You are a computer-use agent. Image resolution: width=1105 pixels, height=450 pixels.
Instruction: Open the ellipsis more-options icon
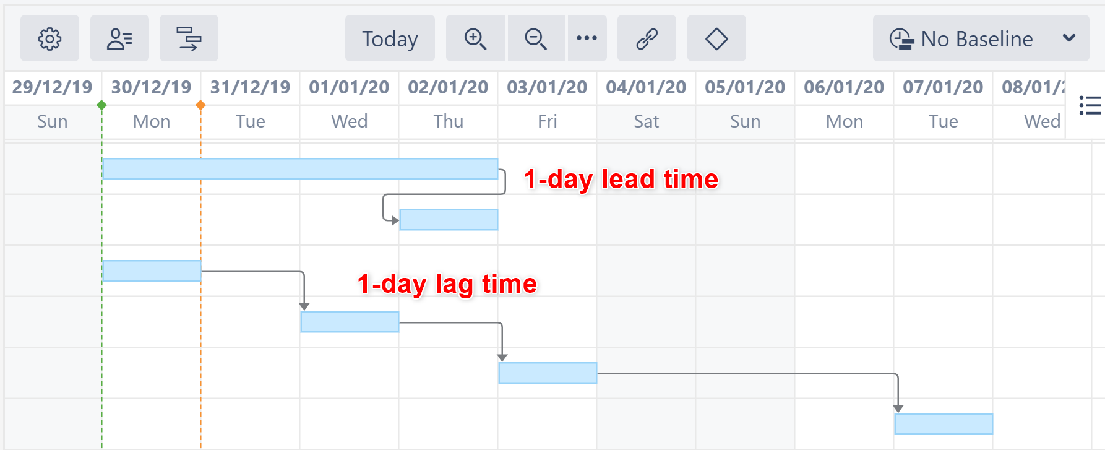587,38
